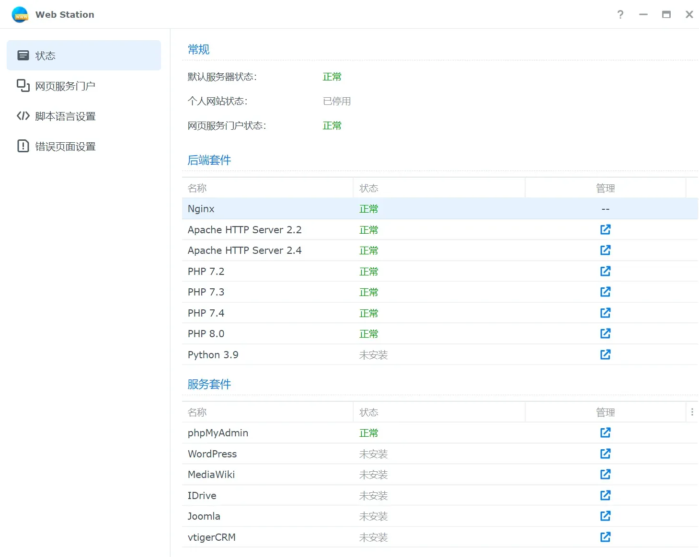Viewport: 699px width, 557px height.
Task: Click the -- management cell of Nginx
Action: [606, 209]
